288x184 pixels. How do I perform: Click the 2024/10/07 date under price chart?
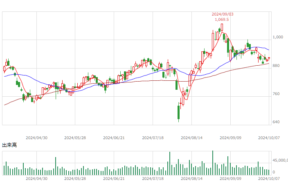(269, 138)
